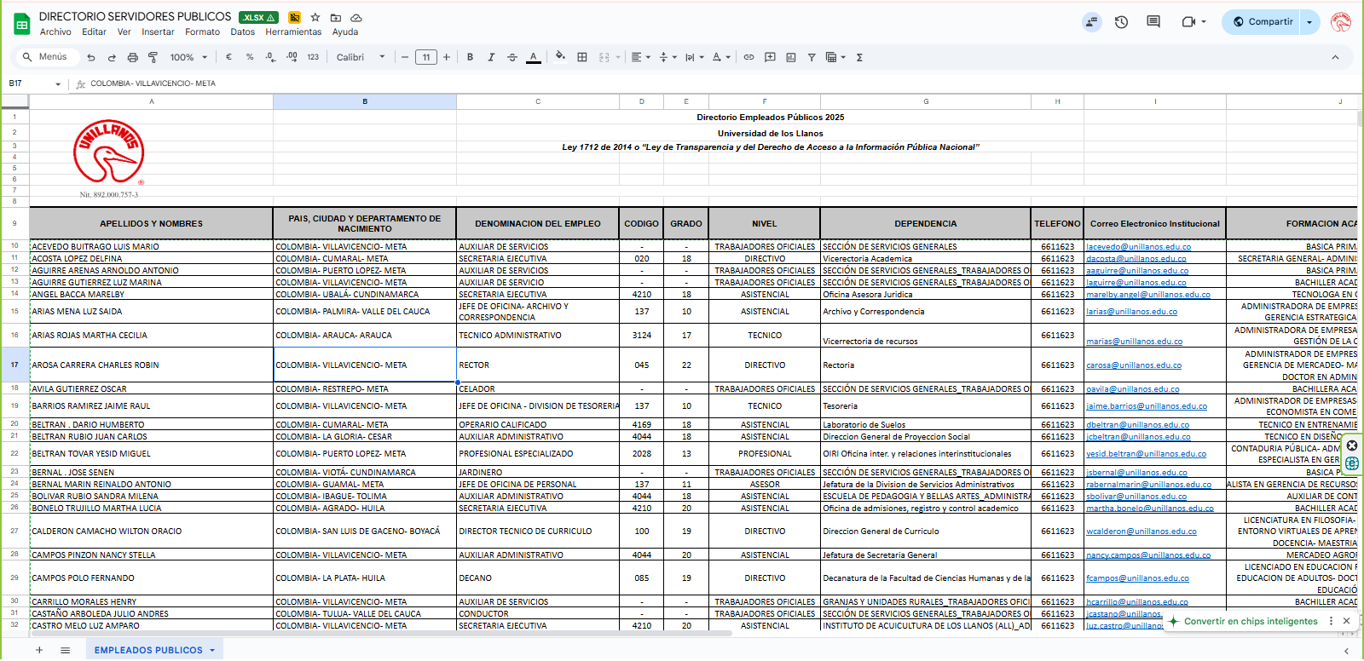The image size is (1364, 661).
Task: Check the cloud document status icon
Action: [356, 17]
